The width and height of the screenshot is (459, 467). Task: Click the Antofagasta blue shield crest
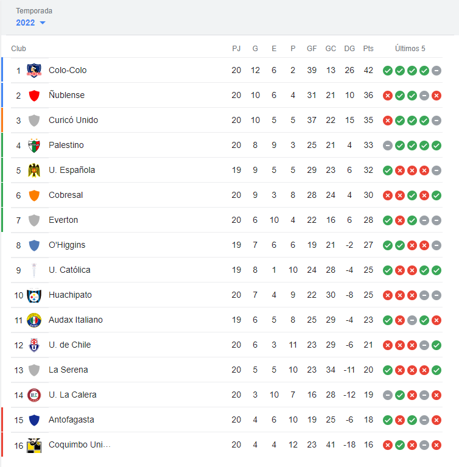pyautogui.click(x=34, y=420)
